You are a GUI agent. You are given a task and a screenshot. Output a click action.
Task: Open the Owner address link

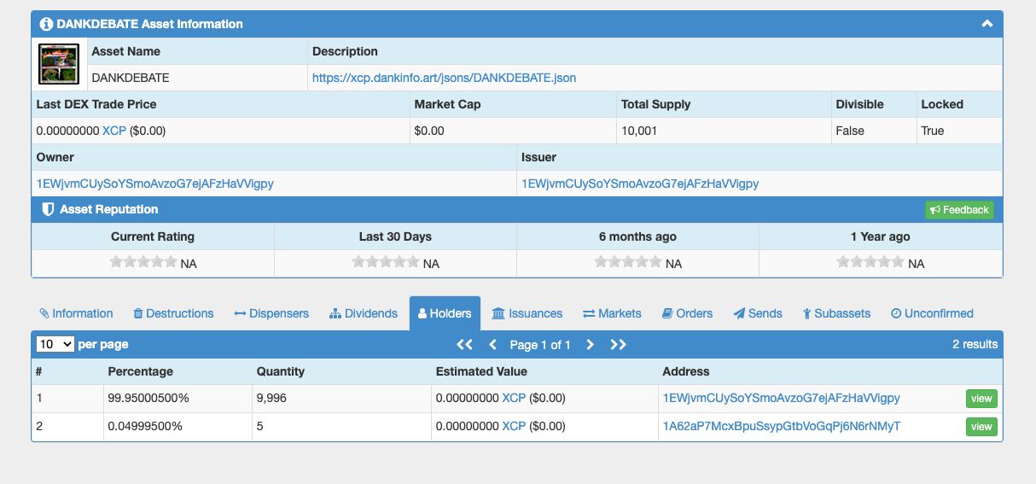click(x=155, y=184)
